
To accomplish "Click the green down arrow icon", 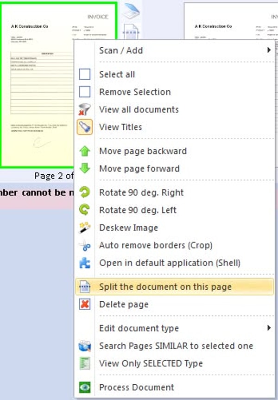I will pyautogui.click(x=84, y=168).
